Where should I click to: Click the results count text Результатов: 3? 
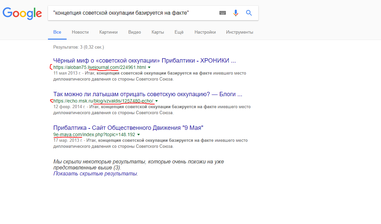pyautogui.click(x=79, y=47)
